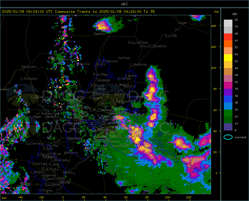Pick the gold 48-51 dBZ legend band
Image resolution: width=249 pixels, height=201 pixels.
[x=228, y=65]
